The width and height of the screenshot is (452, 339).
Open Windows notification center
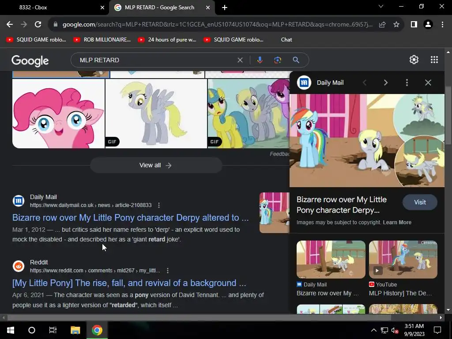coord(437,330)
